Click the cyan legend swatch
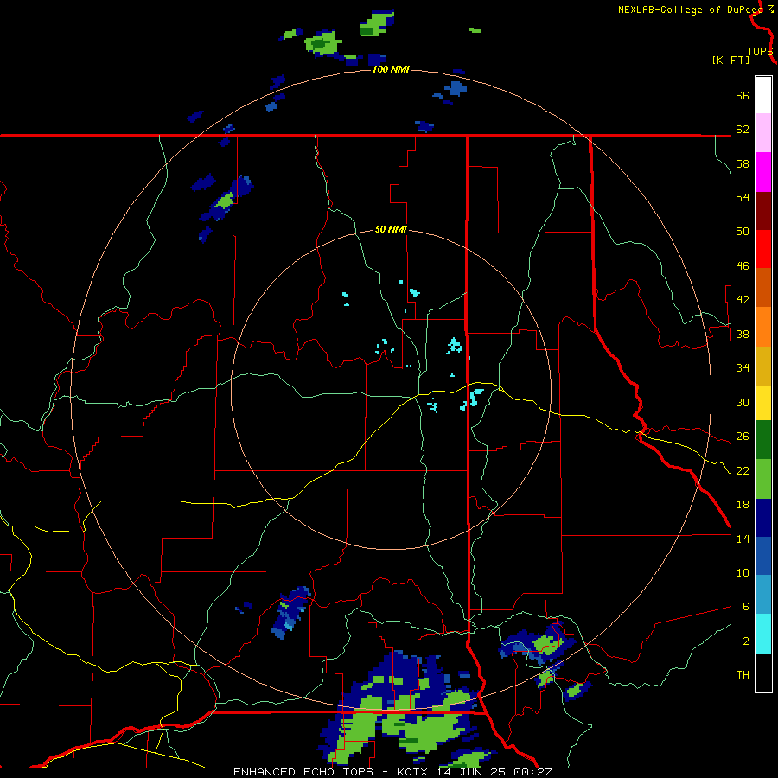 click(763, 634)
